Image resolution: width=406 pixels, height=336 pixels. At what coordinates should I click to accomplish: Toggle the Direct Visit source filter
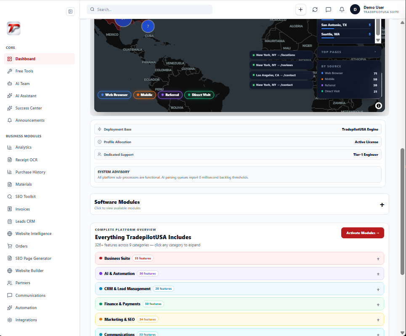(199, 95)
